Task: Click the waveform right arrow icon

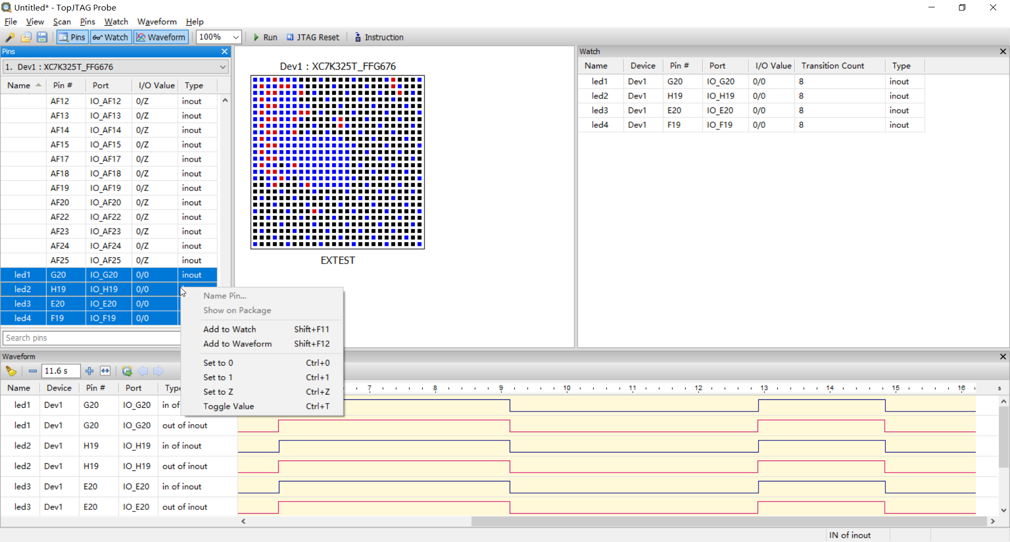Action: [158, 371]
